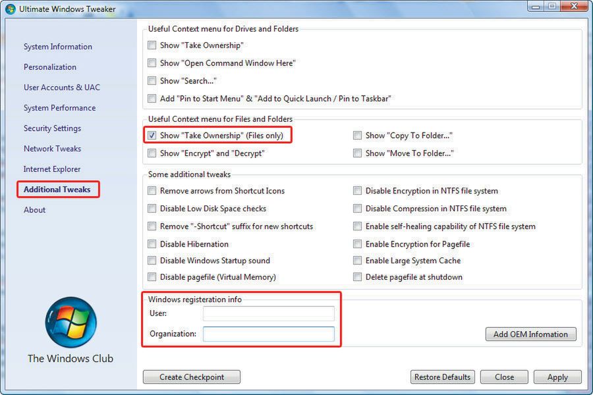This screenshot has width=593, height=395.
Task: Check Show "Search..." option
Action: (x=152, y=80)
